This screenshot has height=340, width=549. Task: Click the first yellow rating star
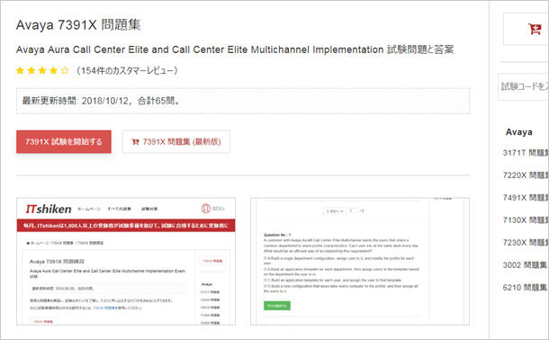pyautogui.click(x=21, y=71)
